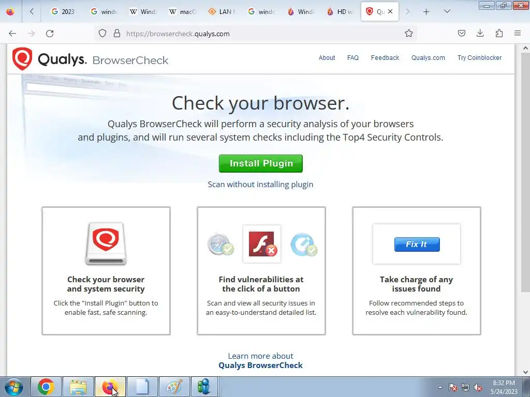The width and height of the screenshot is (530, 397).
Task: Click 'Find vulnerabilities at the click of a button' heading
Action: pyautogui.click(x=261, y=284)
